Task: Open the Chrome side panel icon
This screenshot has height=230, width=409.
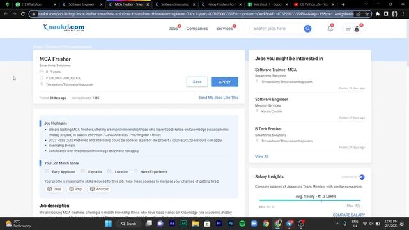Action: click(x=386, y=14)
